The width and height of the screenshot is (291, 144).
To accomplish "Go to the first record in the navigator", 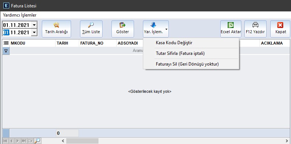I will coord(6,141).
